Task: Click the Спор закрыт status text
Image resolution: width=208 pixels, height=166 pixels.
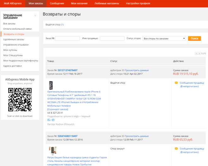Action: tap(117, 149)
